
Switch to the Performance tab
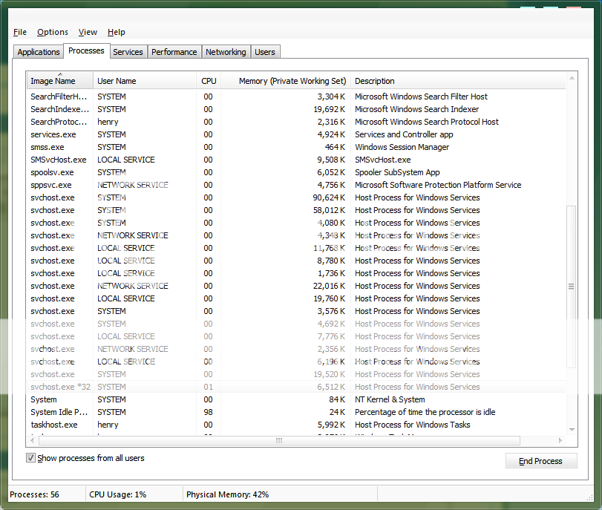[174, 52]
